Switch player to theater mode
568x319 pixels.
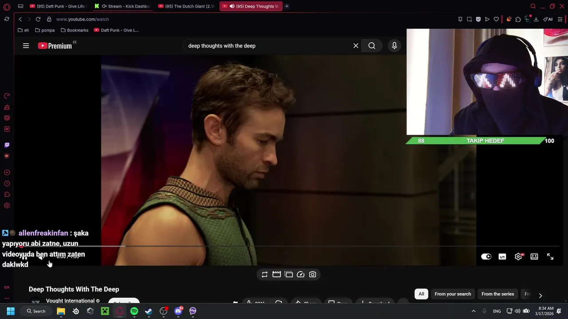[x=534, y=257]
